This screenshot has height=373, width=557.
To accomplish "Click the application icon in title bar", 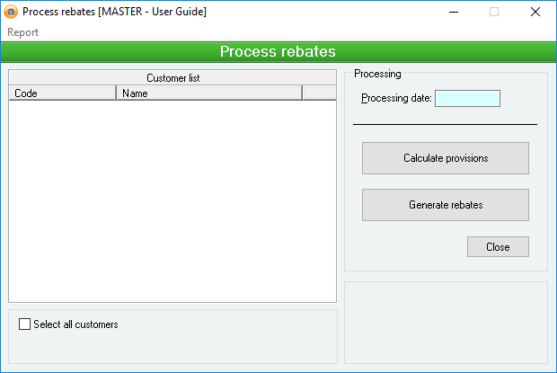I will pos(11,12).
